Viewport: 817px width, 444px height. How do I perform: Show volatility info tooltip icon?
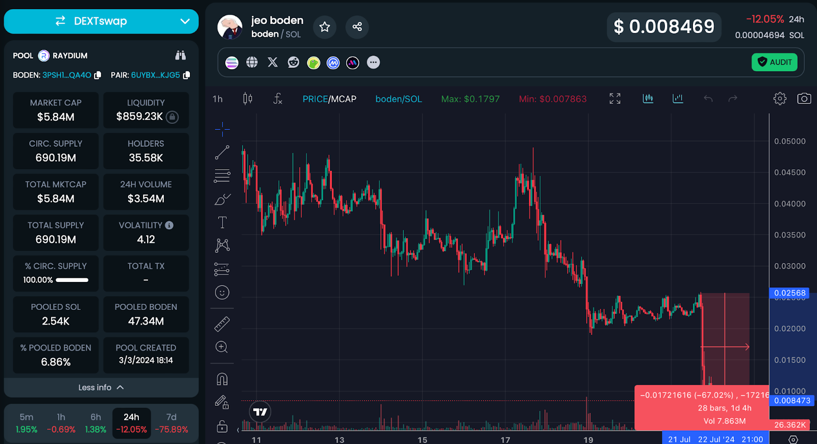[x=169, y=225]
